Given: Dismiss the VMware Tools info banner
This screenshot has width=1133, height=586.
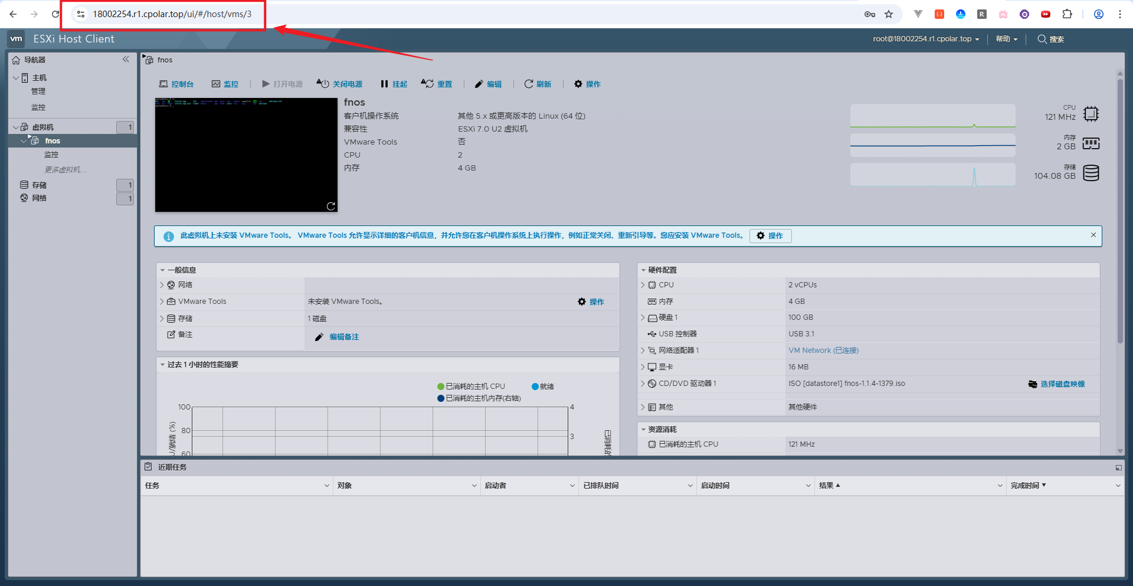Looking at the screenshot, I should click(x=1093, y=235).
